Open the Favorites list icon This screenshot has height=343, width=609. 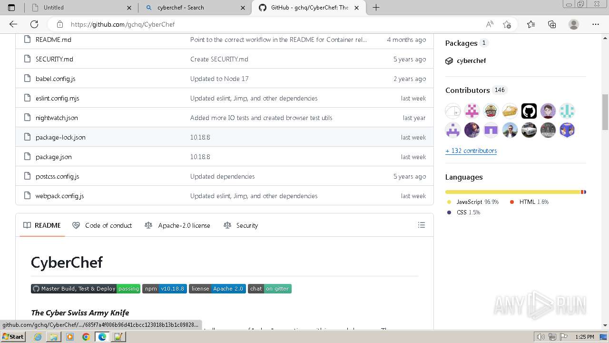[x=531, y=24]
